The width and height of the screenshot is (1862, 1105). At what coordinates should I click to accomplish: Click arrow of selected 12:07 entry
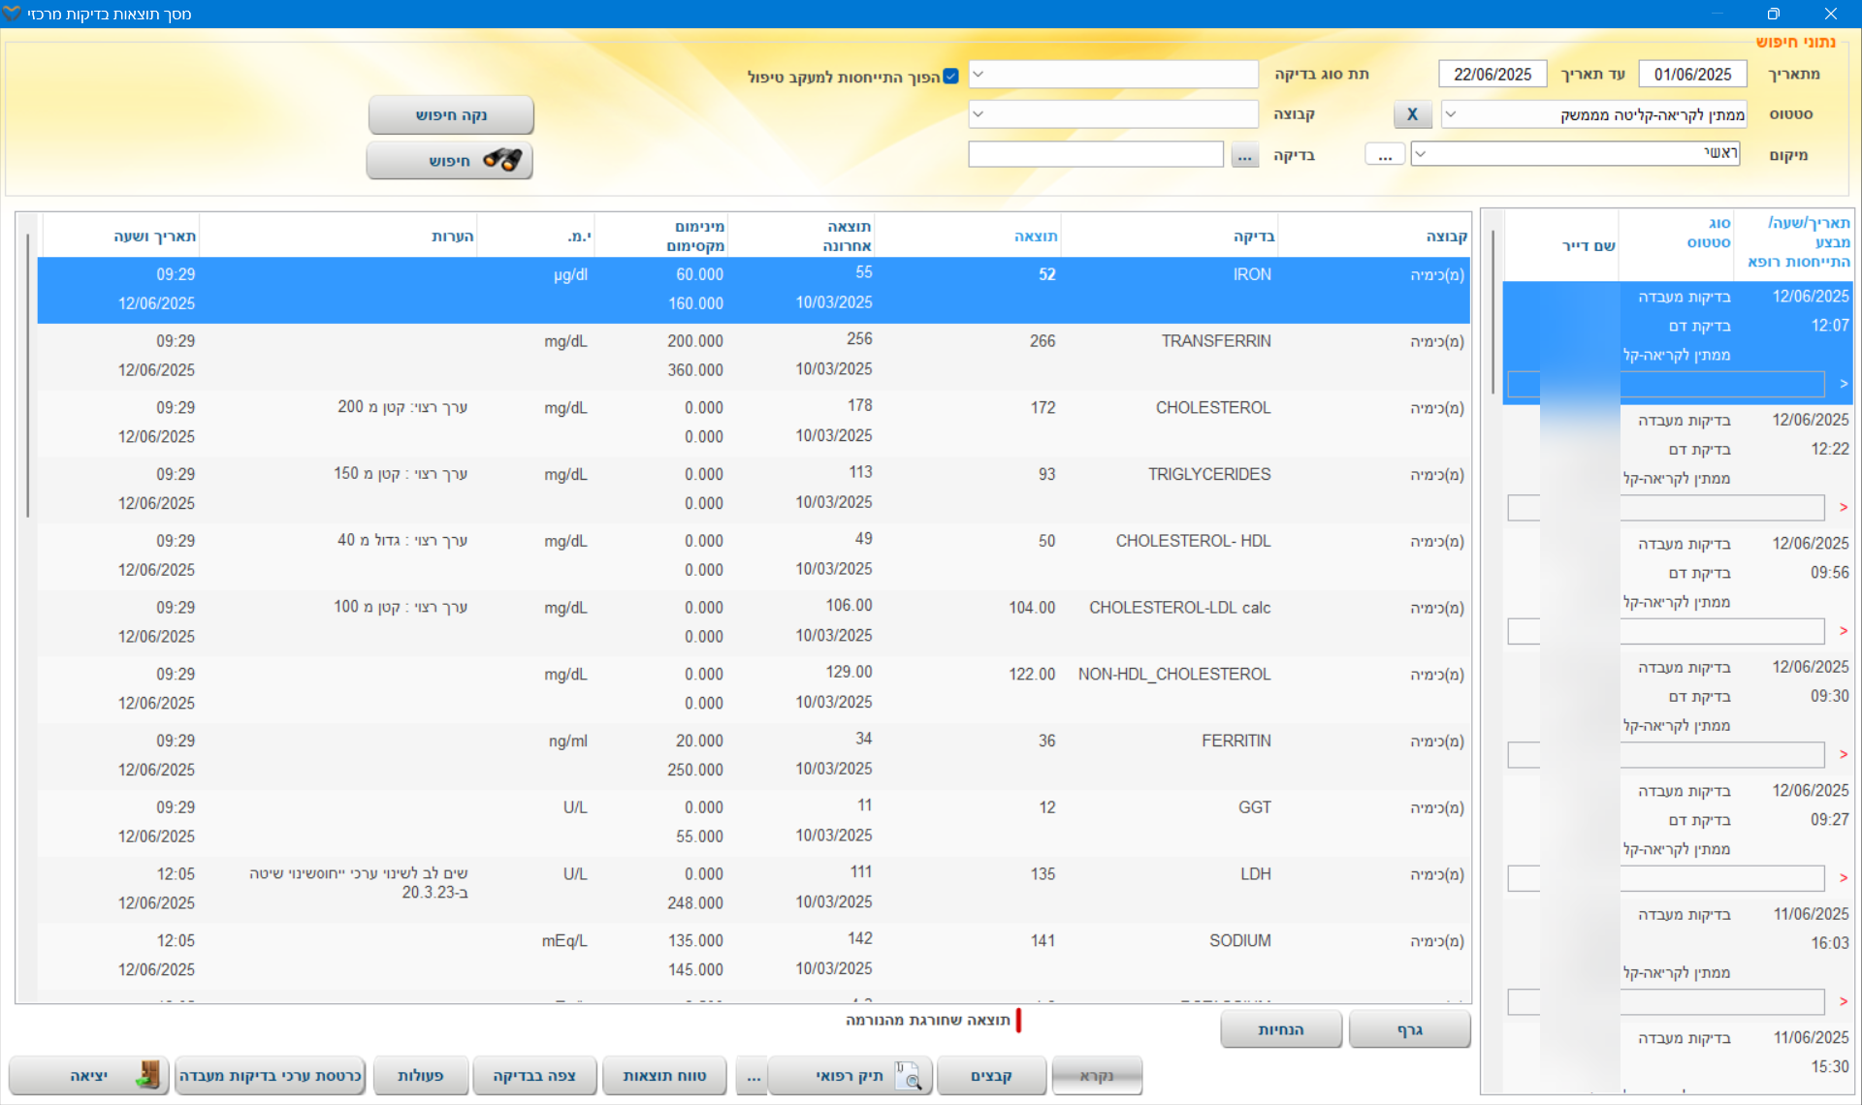(1844, 384)
